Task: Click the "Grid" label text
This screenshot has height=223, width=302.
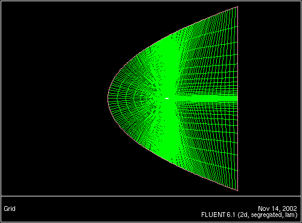Action: pos(10,208)
